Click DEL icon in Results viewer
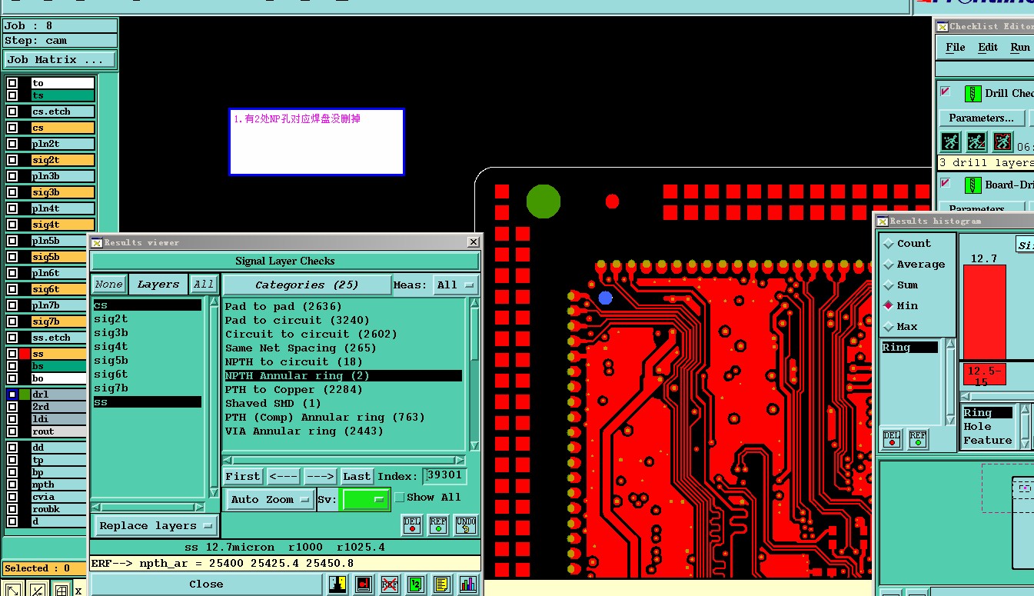 click(x=413, y=525)
